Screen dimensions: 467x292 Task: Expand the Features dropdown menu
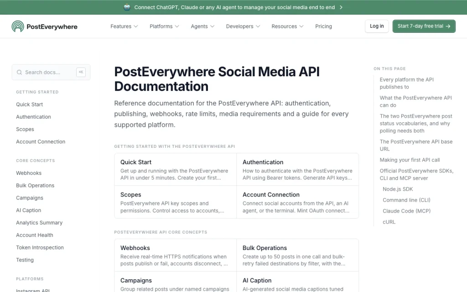[x=124, y=26]
